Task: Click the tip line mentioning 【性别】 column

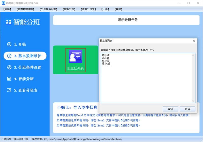Action: pos(98,120)
